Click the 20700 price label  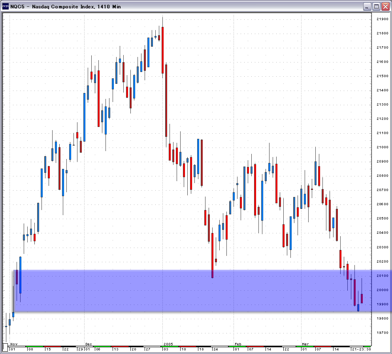[383, 190]
